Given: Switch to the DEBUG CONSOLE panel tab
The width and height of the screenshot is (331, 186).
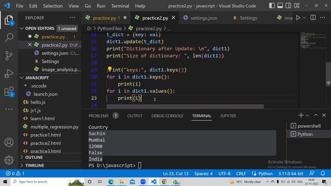Looking at the screenshot, I should pos(167,116).
